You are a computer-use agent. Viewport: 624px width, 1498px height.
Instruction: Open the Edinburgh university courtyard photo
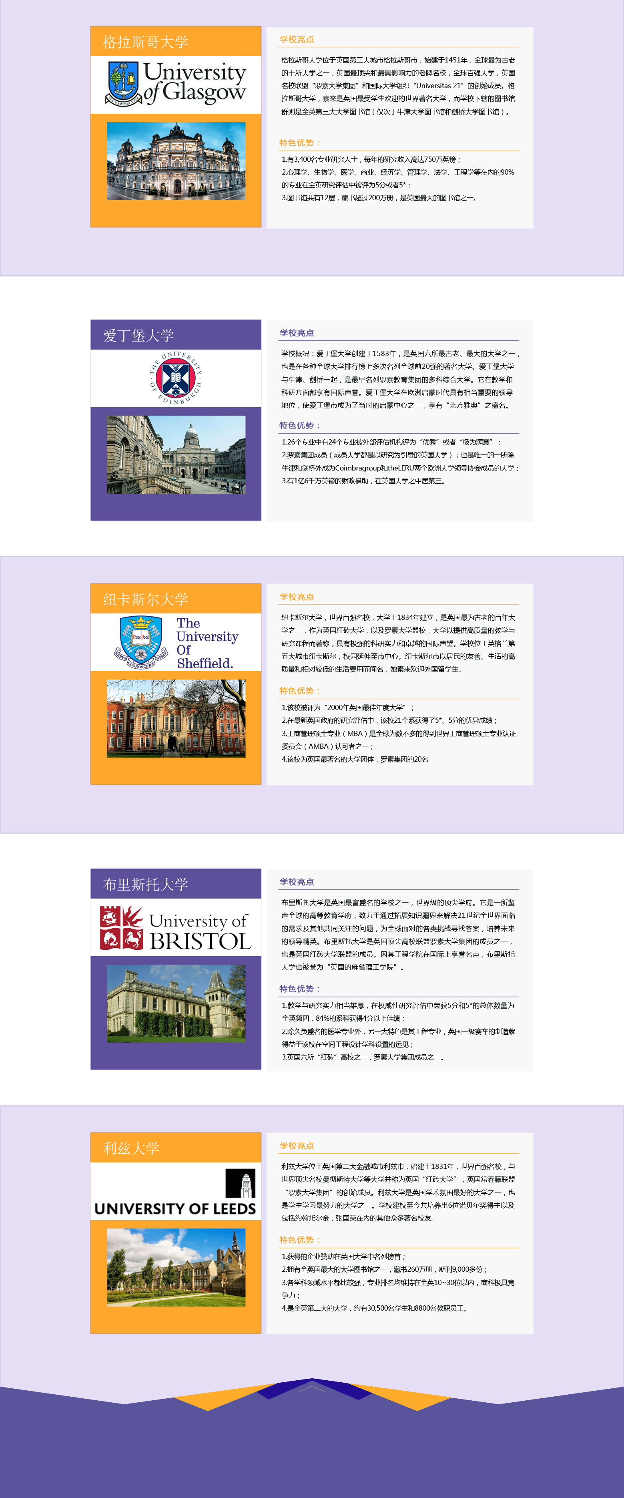point(176,455)
